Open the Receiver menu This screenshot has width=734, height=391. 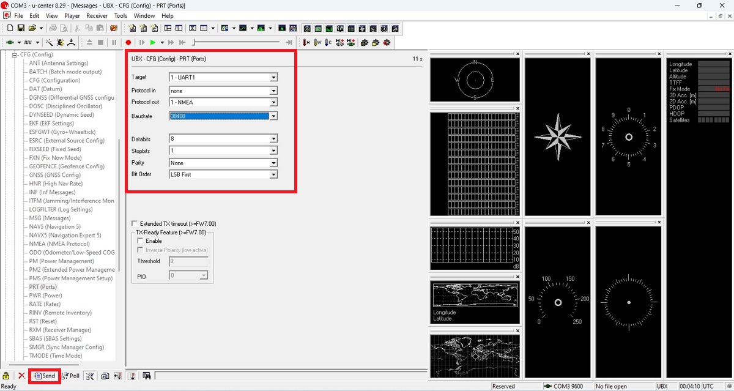(97, 16)
